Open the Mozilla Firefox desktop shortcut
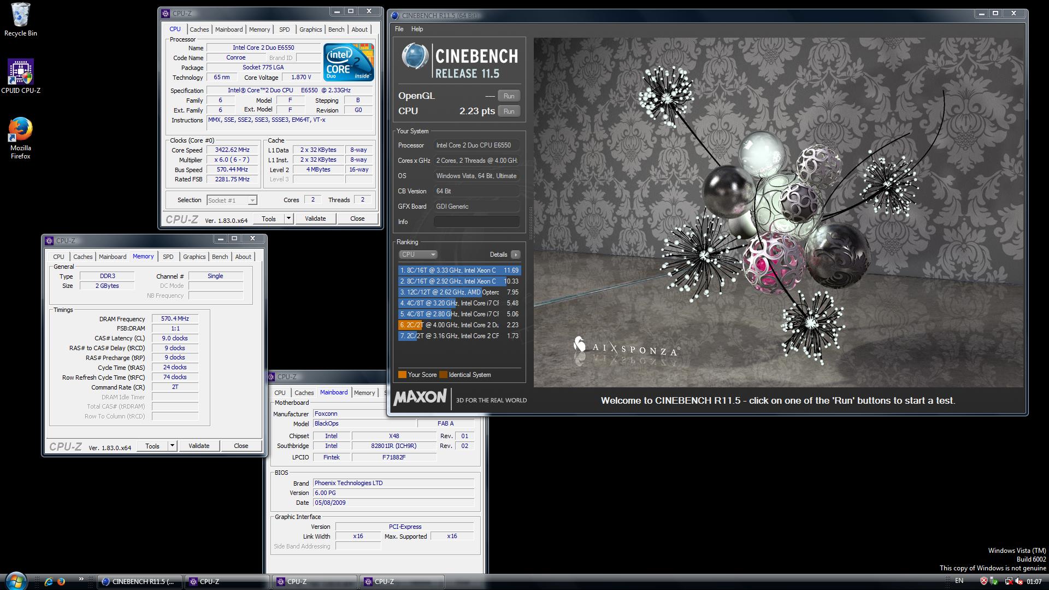Screen dimensions: 1049x590 [x=20, y=138]
